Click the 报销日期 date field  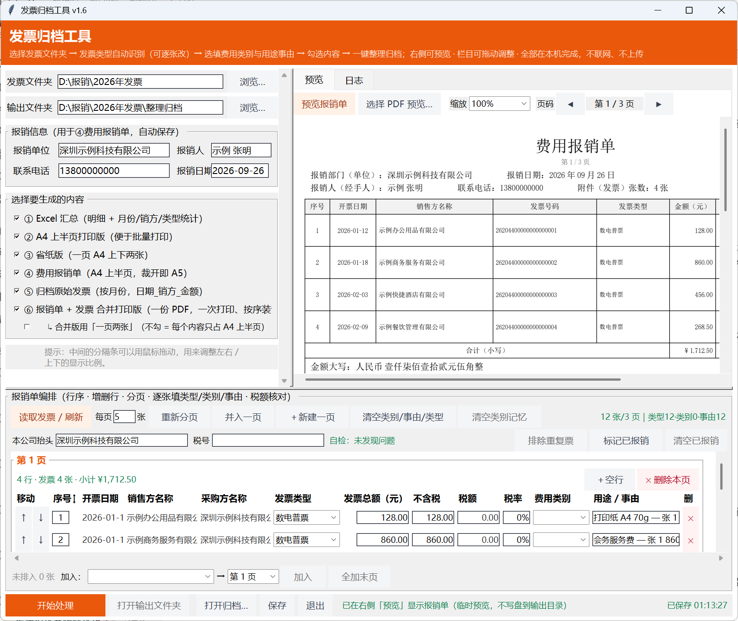(x=240, y=170)
